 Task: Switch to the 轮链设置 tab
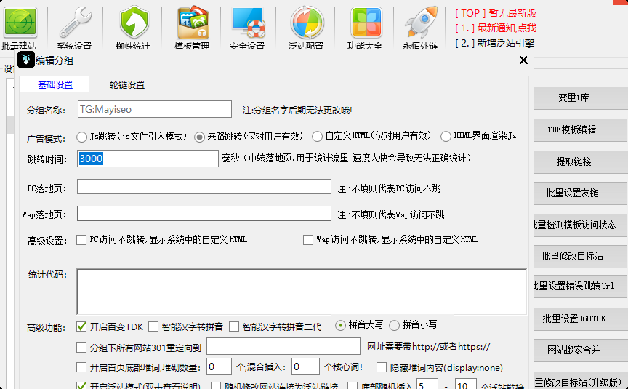[127, 85]
